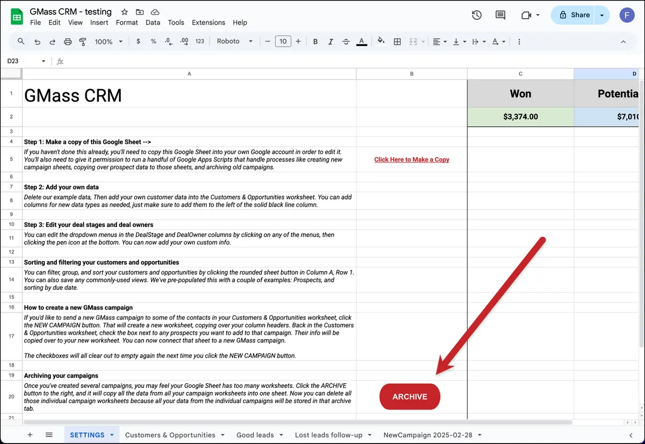The width and height of the screenshot is (645, 444).
Task: Open the all sheets list icon
Action: (x=49, y=435)
